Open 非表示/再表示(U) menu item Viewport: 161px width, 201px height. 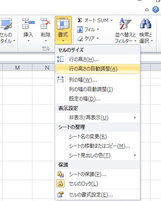point(97,117)
